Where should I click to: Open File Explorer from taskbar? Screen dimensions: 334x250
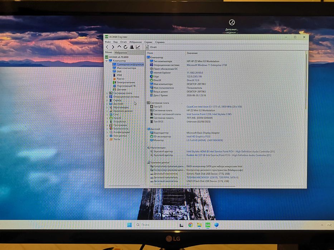click(x=199, y=225)
